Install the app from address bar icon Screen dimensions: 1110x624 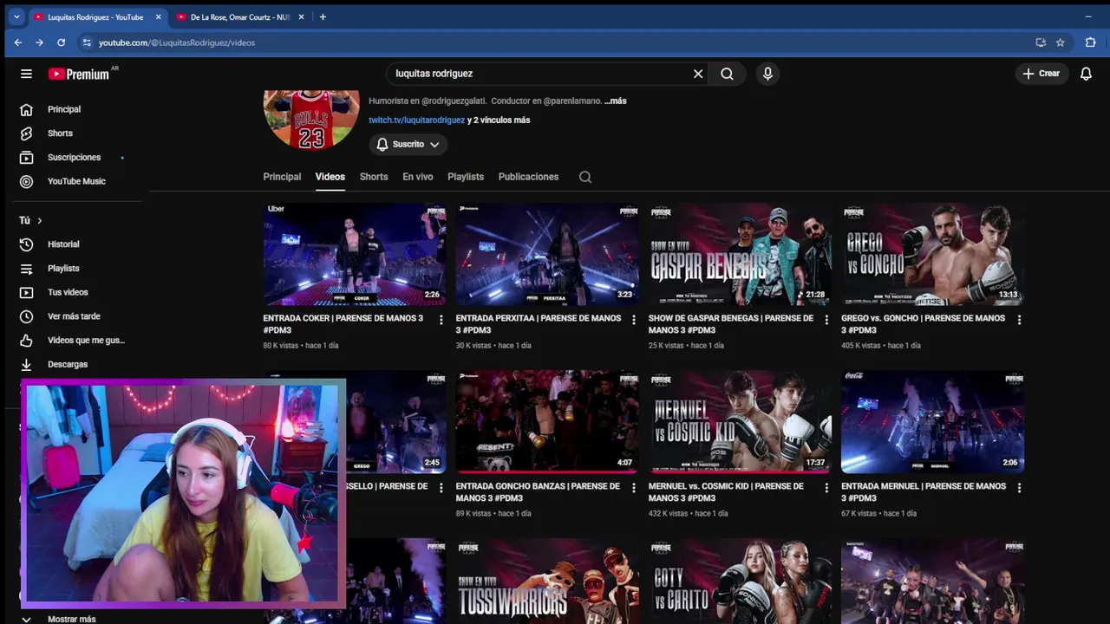point(1041,42)
